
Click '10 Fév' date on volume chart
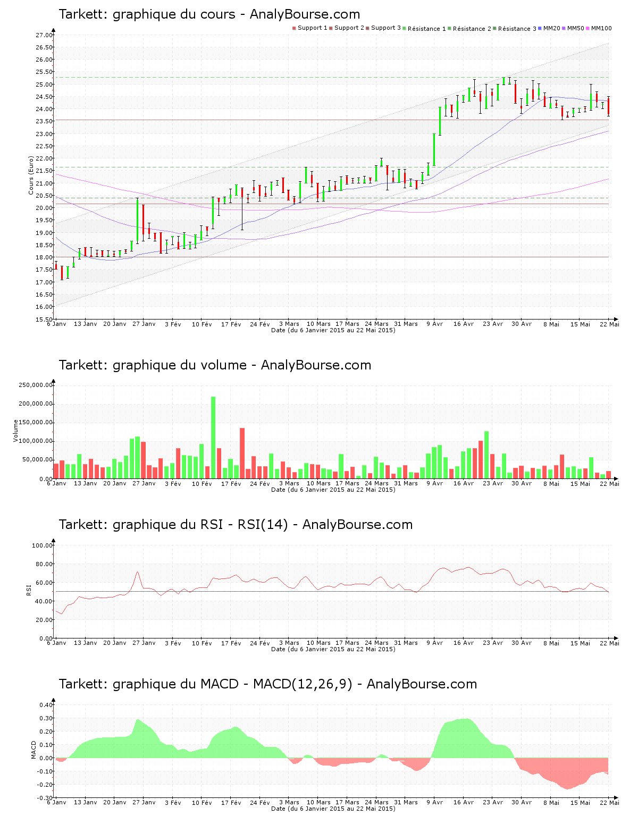[202, 483]
